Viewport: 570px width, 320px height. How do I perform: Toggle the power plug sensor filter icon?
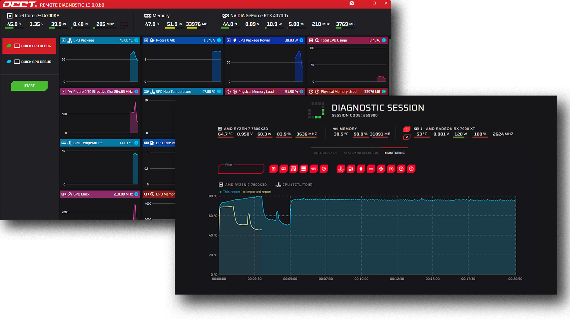coord(361,169)
